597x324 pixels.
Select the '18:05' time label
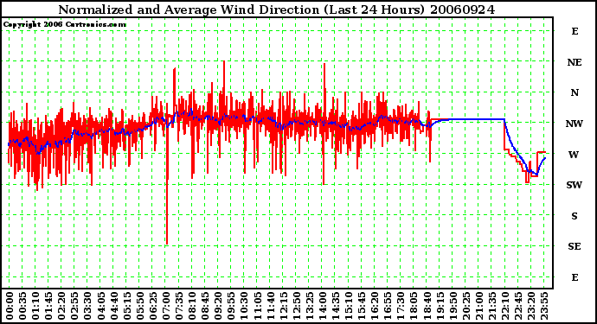click(x=413, y=306)
